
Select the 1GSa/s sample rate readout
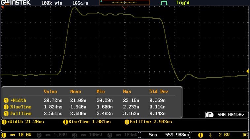(x=80, y=3)
